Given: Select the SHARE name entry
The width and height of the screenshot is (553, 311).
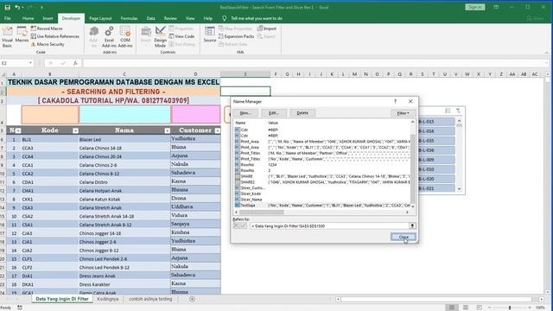Looking at the screenshot, I should coord(322,176).
